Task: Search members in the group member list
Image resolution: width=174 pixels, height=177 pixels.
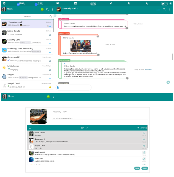Action: 30,128
